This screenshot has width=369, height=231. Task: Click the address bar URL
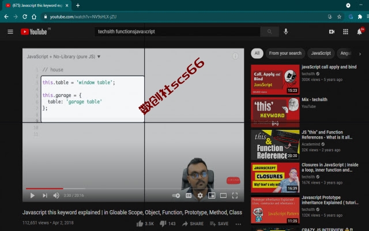coord(83,17)
